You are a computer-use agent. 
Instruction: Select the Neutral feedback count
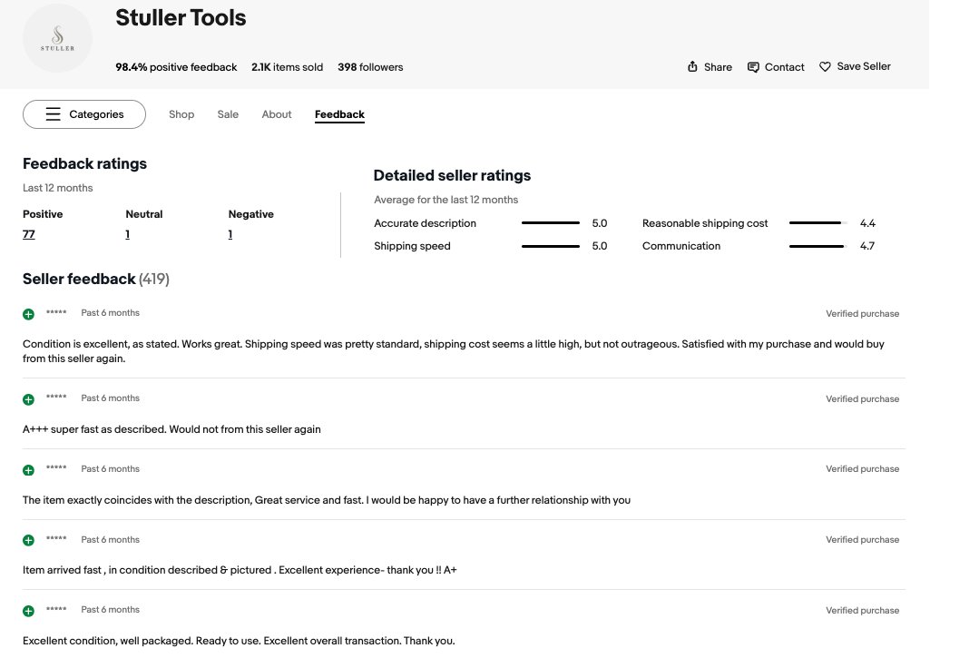point(127,233)
